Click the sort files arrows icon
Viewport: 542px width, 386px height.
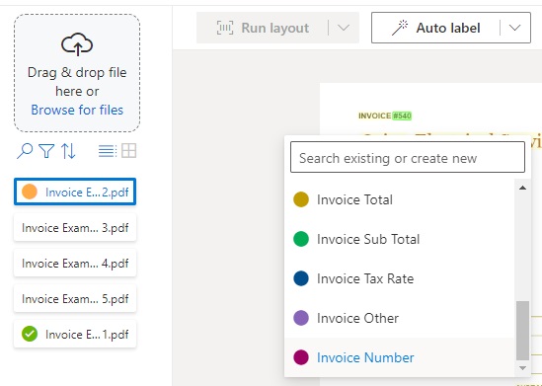pos(68,151)
